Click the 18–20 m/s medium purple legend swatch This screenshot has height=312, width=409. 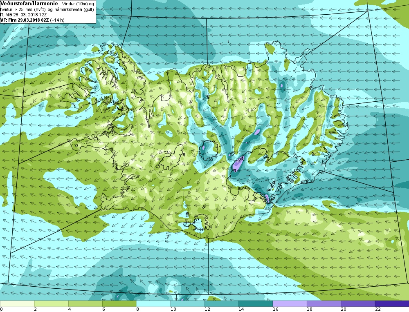pos(324,304)
